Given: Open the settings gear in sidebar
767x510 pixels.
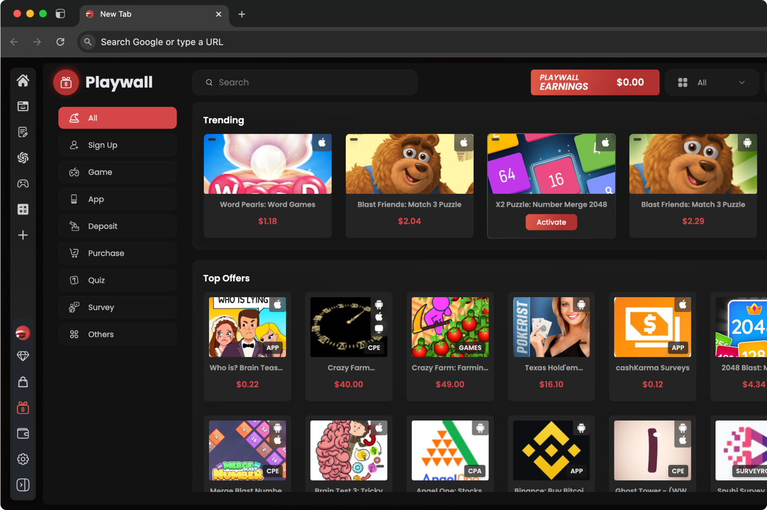Looking at the screenshot, I should (23, 459).
